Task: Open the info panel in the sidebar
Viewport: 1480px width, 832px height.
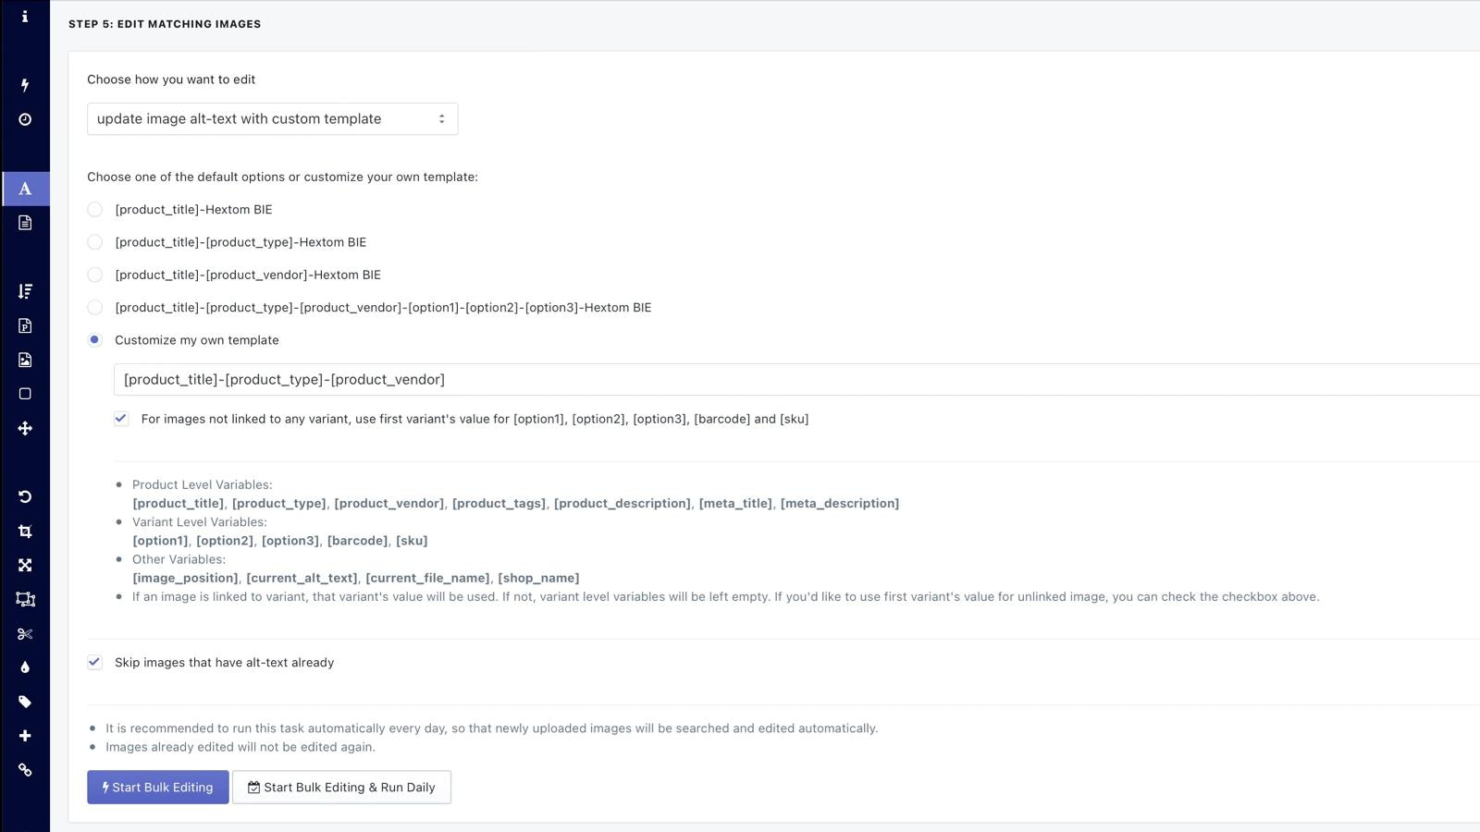Action: coord(25,15)
